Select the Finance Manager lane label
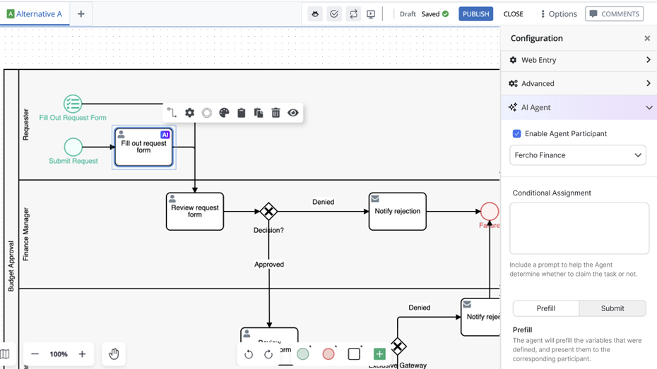This screenshot has height=369, width=657. point(26,234)
